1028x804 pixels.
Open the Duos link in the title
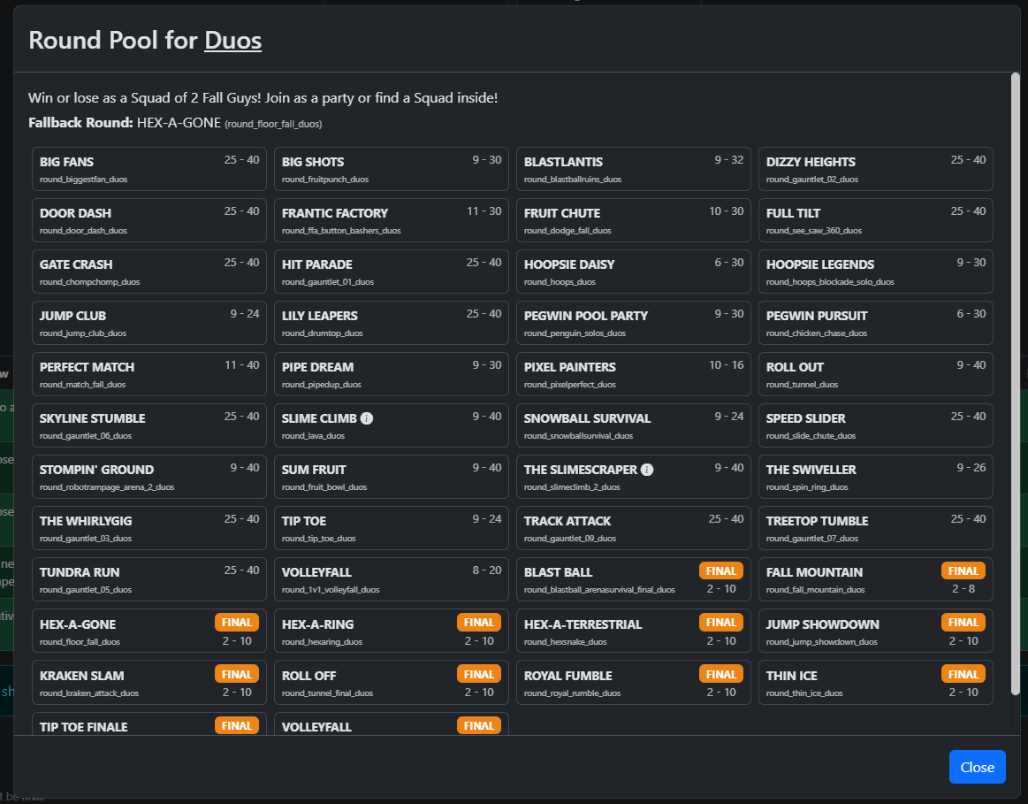click(x=232, y=40)
